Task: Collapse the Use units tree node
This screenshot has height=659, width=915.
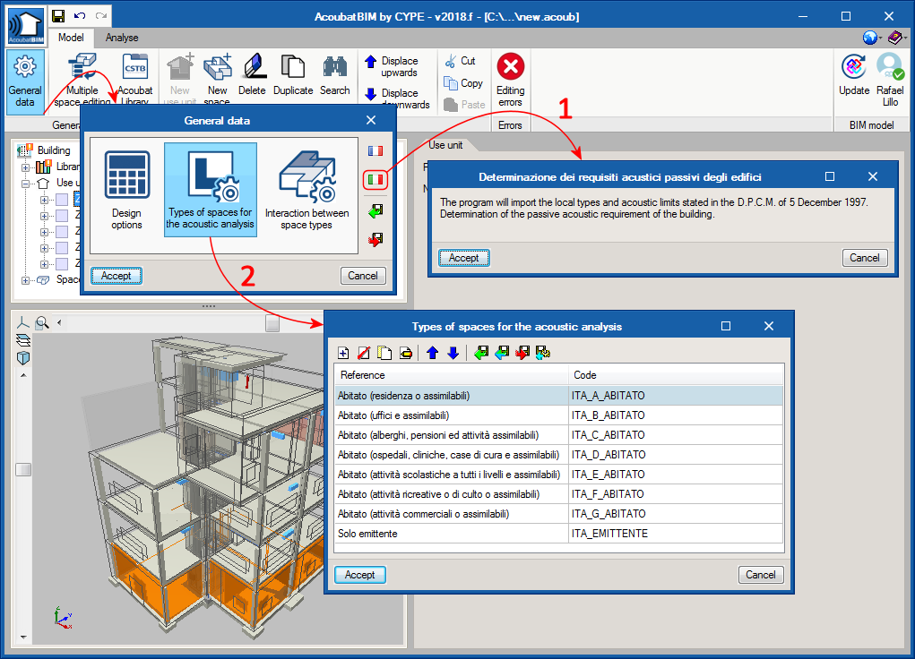Action: click(25, 184)
